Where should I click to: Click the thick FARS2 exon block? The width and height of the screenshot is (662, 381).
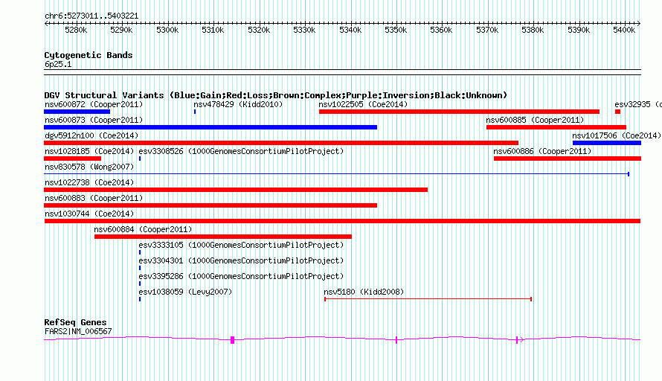click(x=232, y=340)
